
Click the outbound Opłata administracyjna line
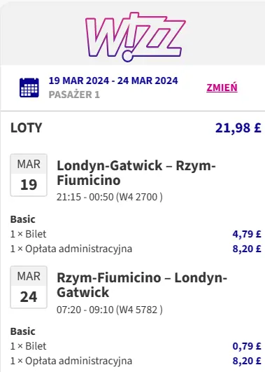pyautogui.click(x=71, y=249)
